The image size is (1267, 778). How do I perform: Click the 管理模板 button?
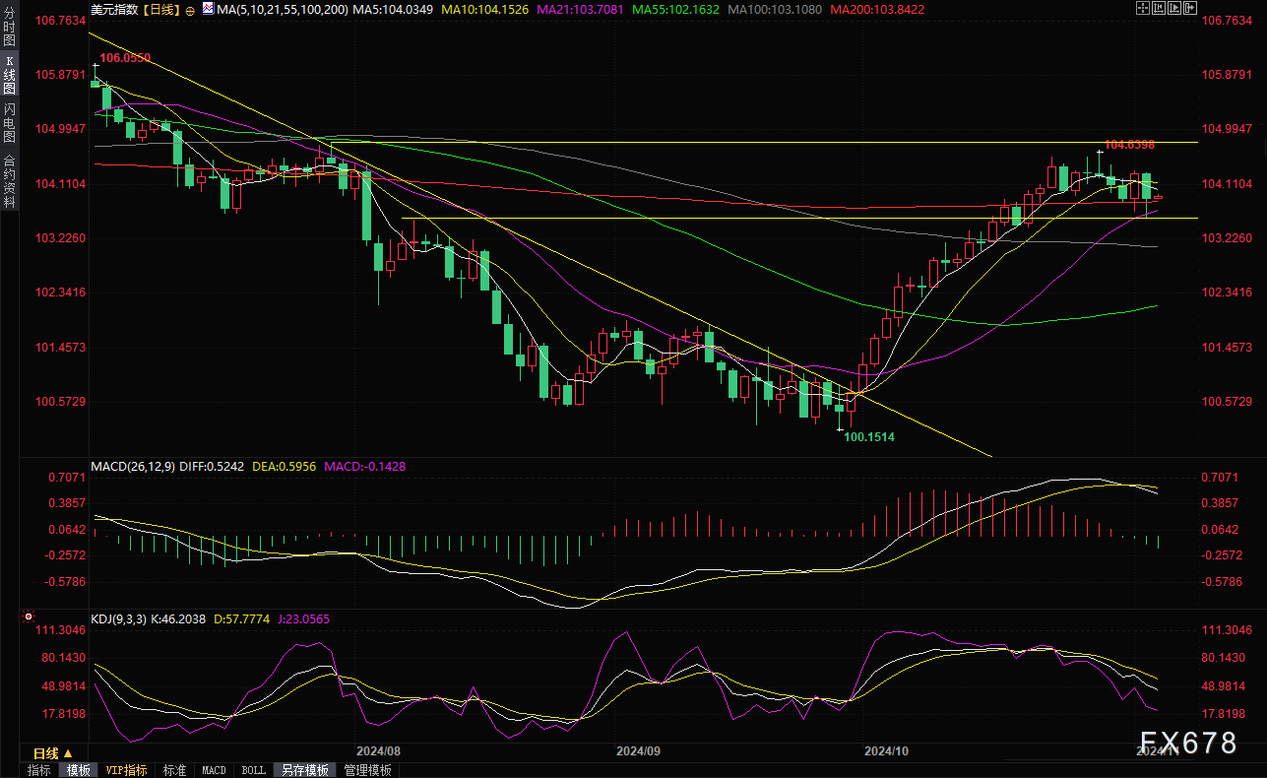click(367, 770)
